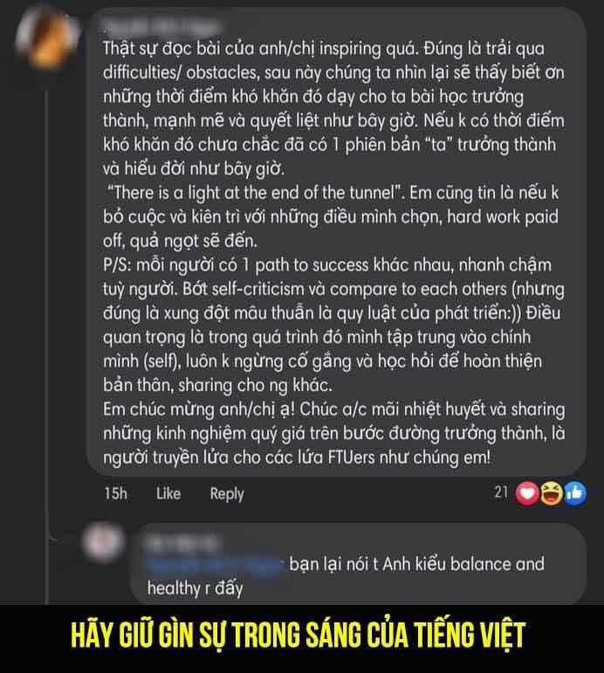Reply to the long comment
The height and width of the screenshot is (673, 604).
[x=227, y=494]
